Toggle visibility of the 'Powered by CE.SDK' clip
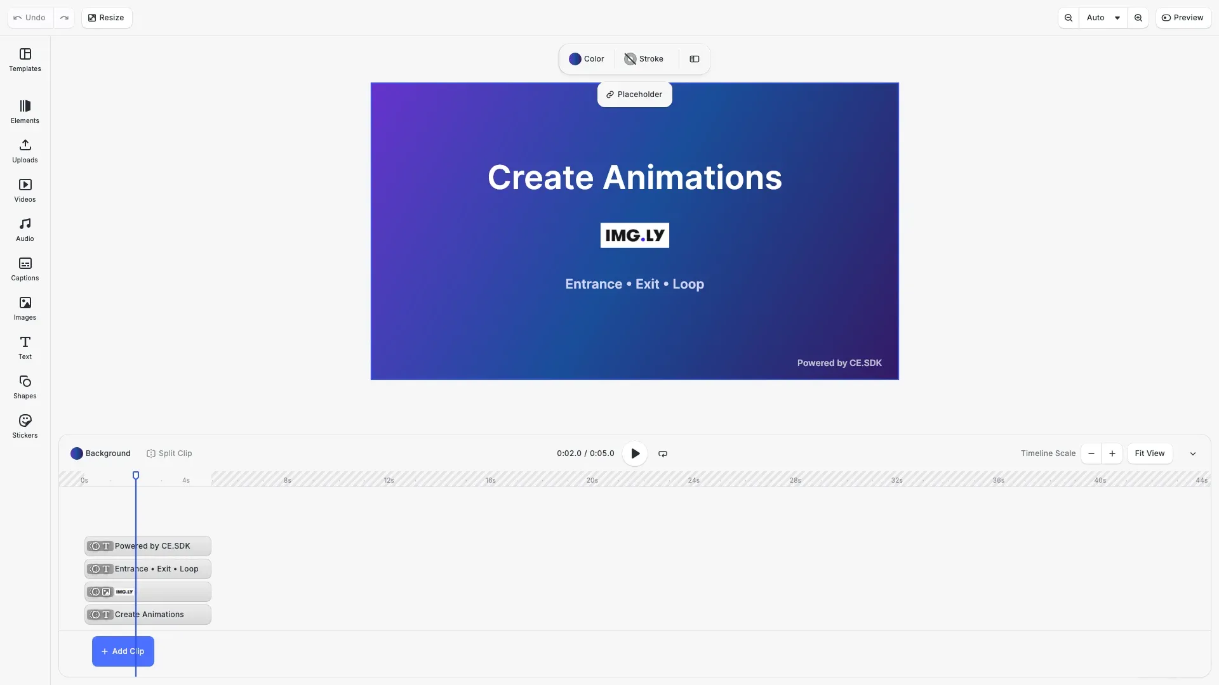1219x685 pixels. coord(95,546)
